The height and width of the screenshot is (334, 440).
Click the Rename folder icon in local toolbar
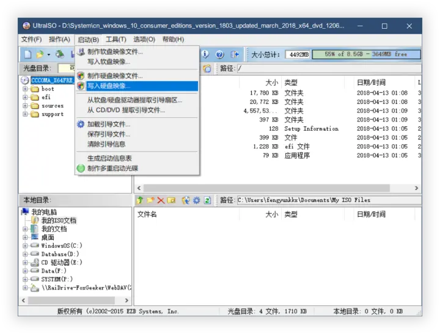tap(171, 200)
